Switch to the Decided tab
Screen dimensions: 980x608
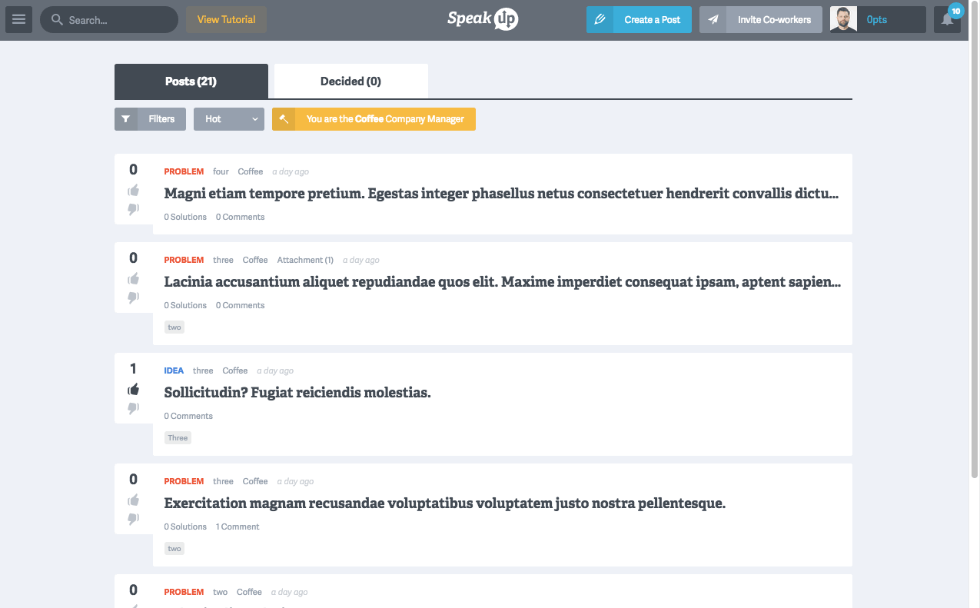coord(350,81)
